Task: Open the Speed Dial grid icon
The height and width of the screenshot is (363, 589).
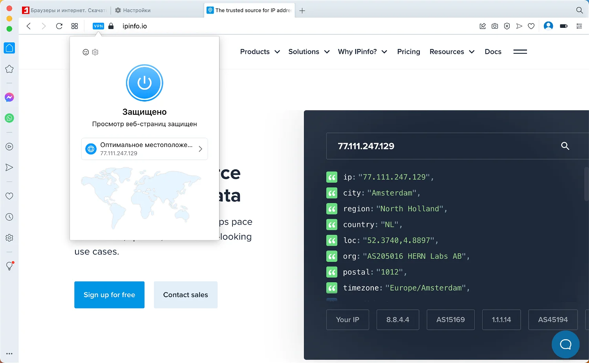Action: point(75,26)
